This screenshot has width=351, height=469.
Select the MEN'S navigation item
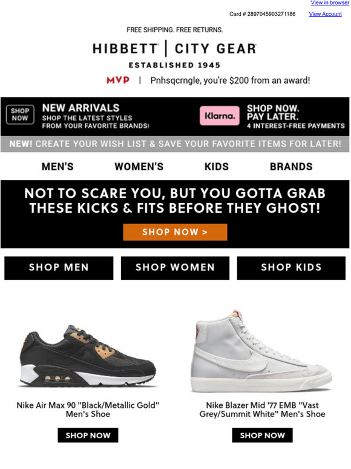tap(57, 167)
